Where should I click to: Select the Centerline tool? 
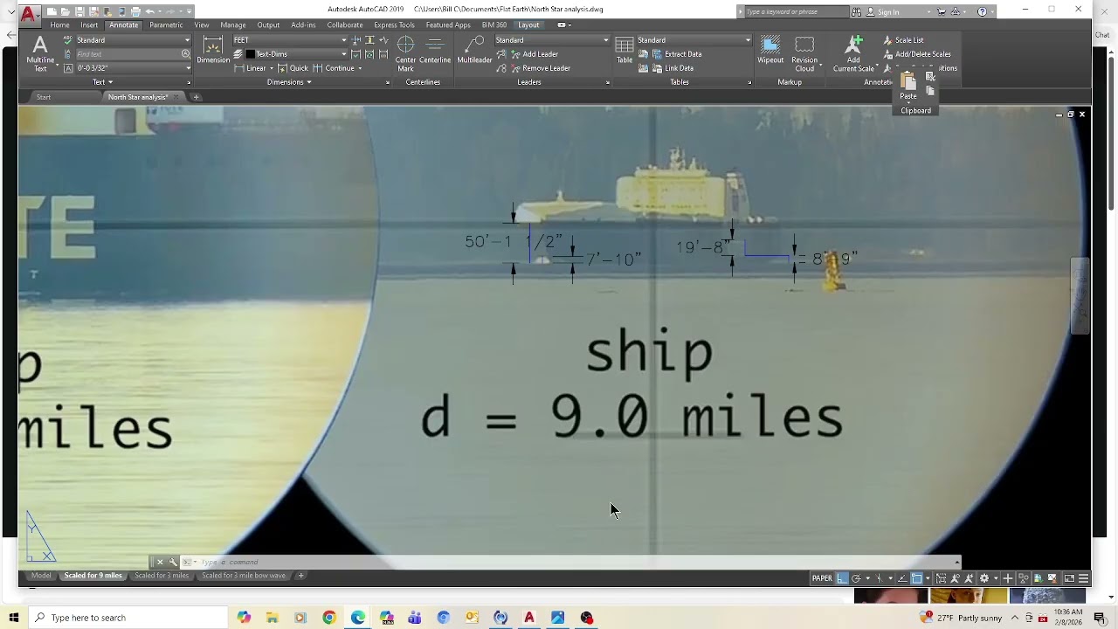click(x=435, y=51)
